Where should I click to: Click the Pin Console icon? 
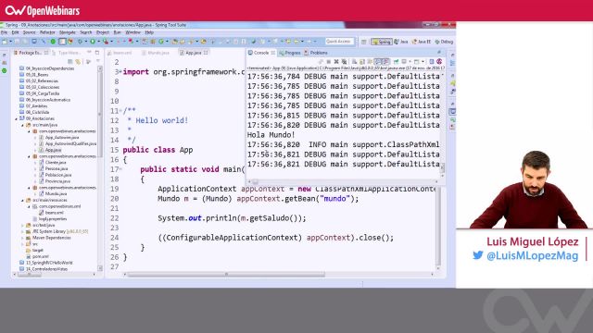[x=396, y=62]
